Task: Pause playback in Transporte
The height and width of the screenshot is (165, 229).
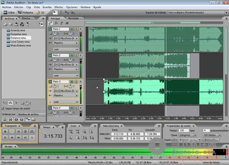Action: 18,132
